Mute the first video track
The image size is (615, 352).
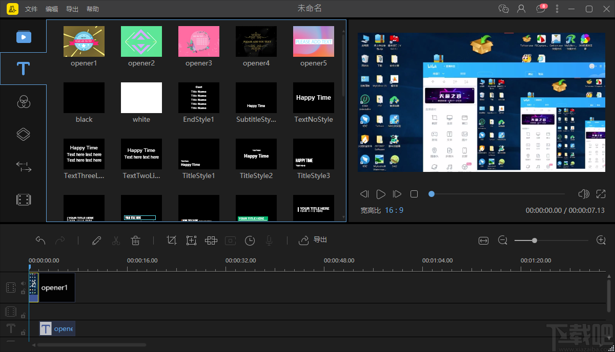pos(23,283)
